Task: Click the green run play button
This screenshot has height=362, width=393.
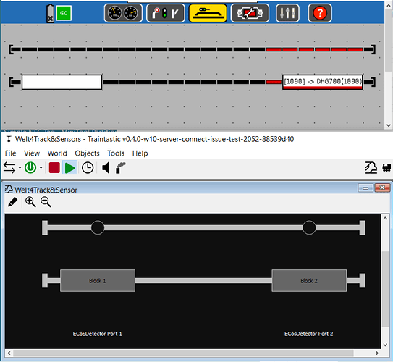Action: 70,168
